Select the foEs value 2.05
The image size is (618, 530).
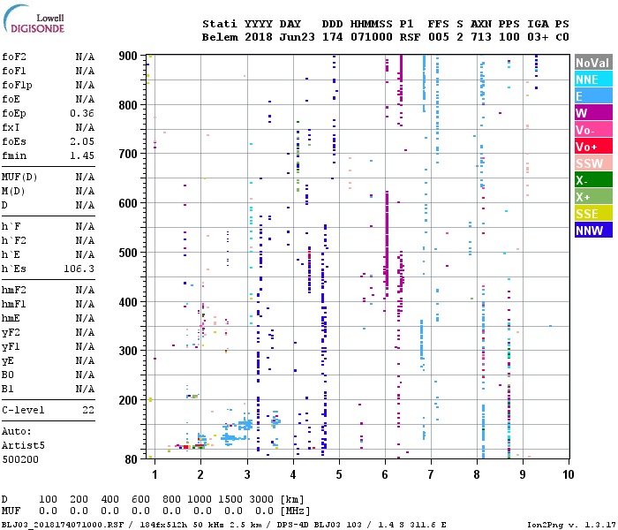click(82, 141)
